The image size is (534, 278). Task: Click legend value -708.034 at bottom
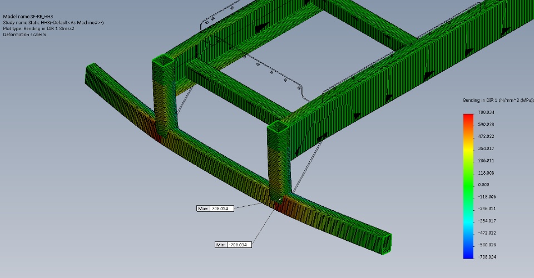487,257
